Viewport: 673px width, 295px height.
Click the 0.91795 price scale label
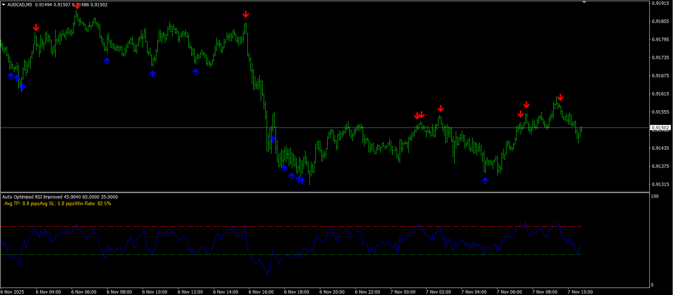[x=660, y=39]
